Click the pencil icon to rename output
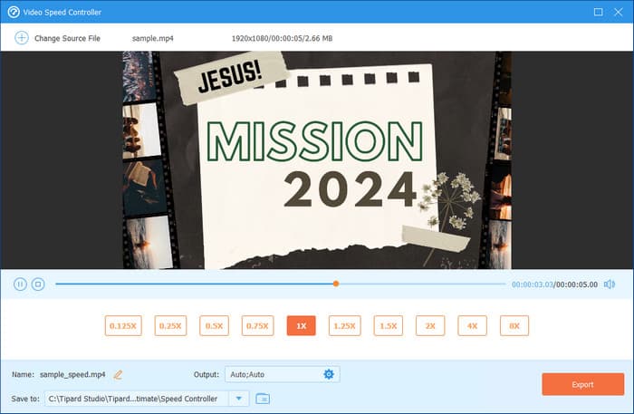 point(118,374)
